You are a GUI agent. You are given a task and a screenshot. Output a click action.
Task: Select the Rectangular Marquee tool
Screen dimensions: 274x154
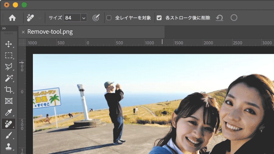[x=9, y=55]
